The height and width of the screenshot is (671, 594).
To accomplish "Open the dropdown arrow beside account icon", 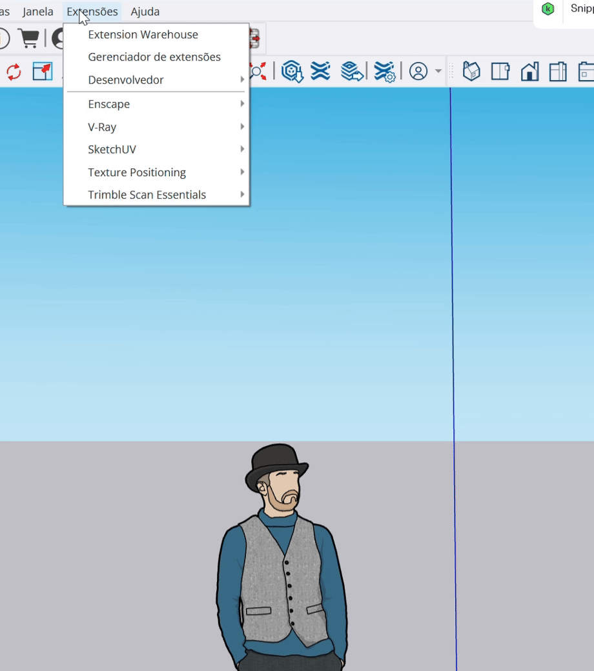I will (x=438, y=71).
